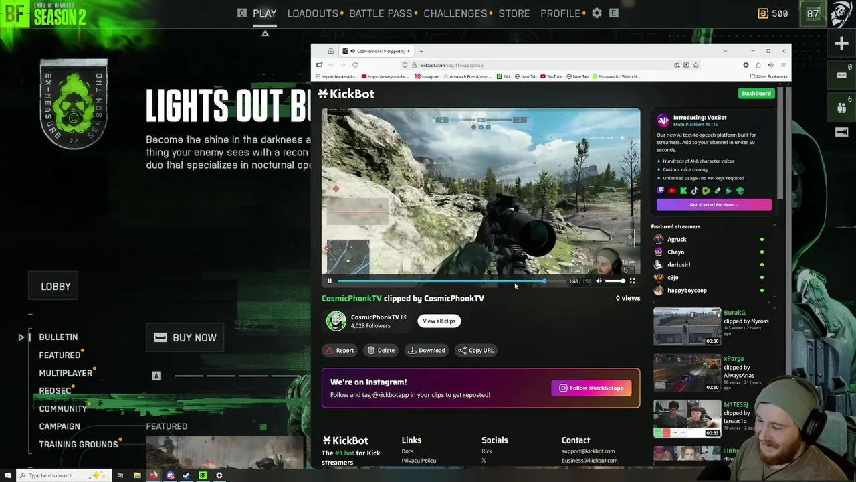Viewport: 856px width, 482px height.
Task: Adjust the clip player volume slider
Action: 615,281
